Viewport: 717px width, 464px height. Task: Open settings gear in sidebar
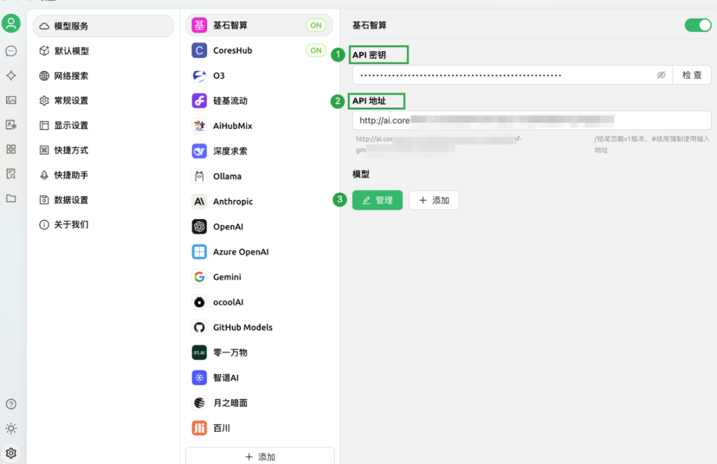coord(11,453)
